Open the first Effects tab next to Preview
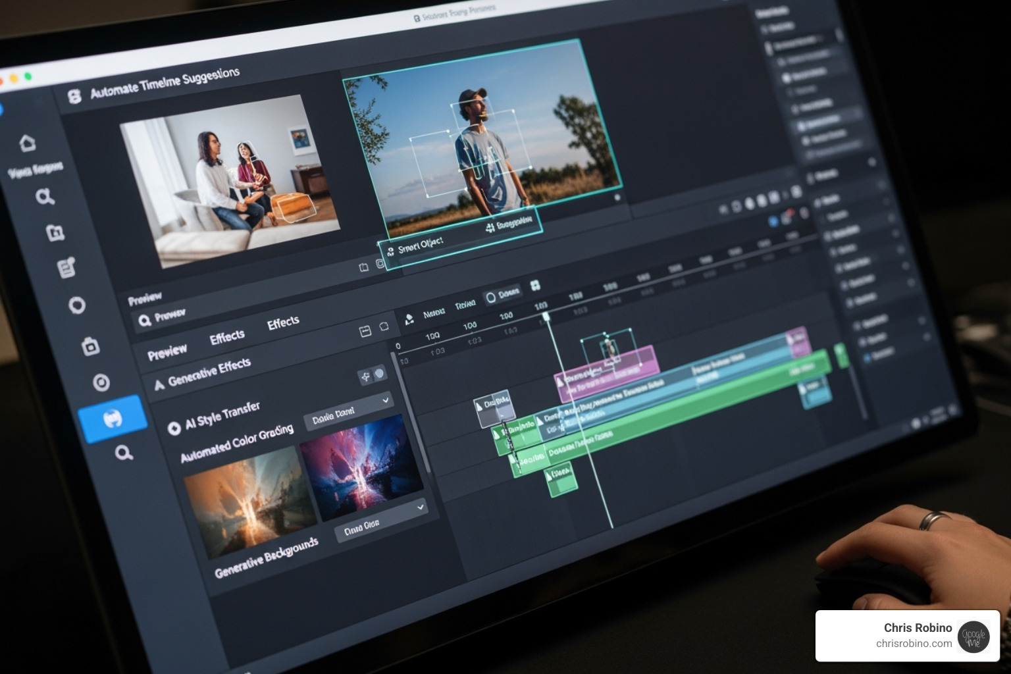This screenshot has height=674, width=1011. [x=226, y=338]
